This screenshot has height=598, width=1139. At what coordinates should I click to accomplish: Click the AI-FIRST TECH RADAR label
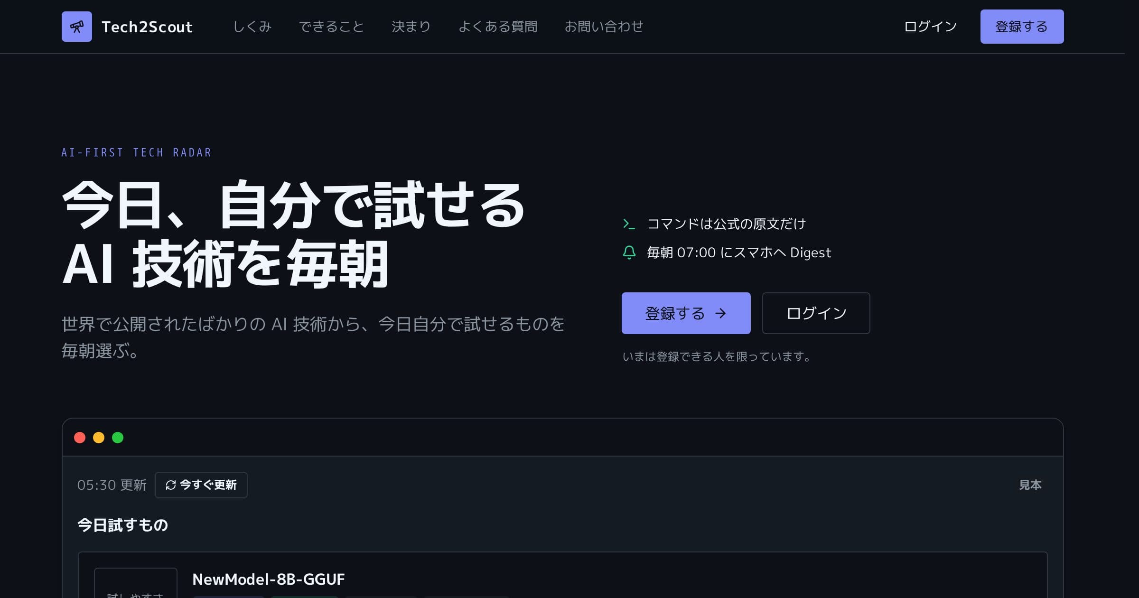pyautogui.click(x=137, y=152)
